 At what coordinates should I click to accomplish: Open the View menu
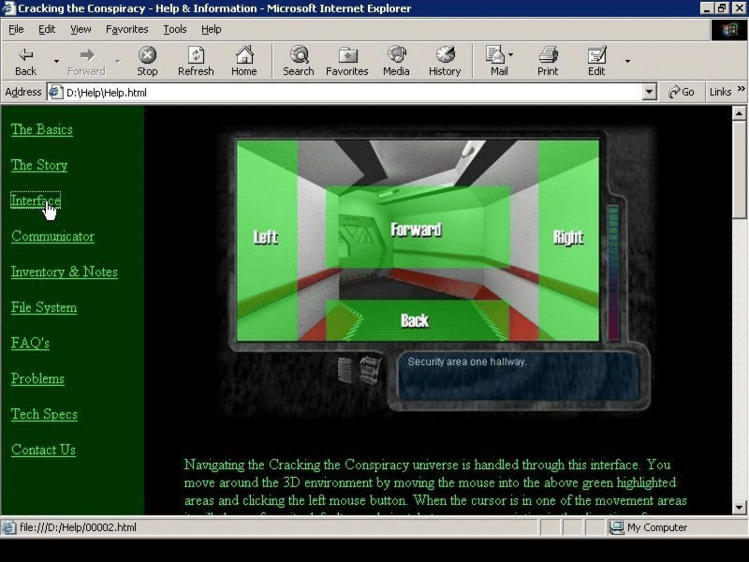[x=81, y=29]
